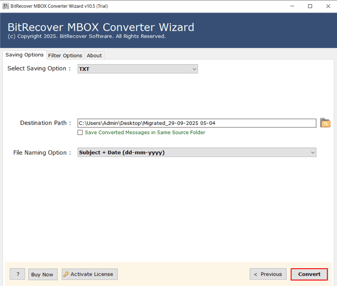Open help with the ? button
This screenshot has height=286, width=337.
(x=17, y=274)
